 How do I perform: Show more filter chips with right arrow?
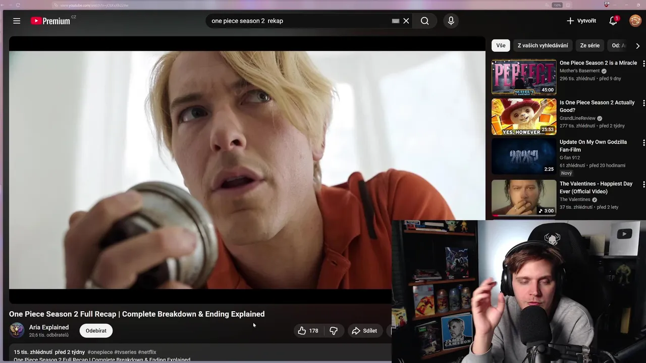tap(637, 45)
